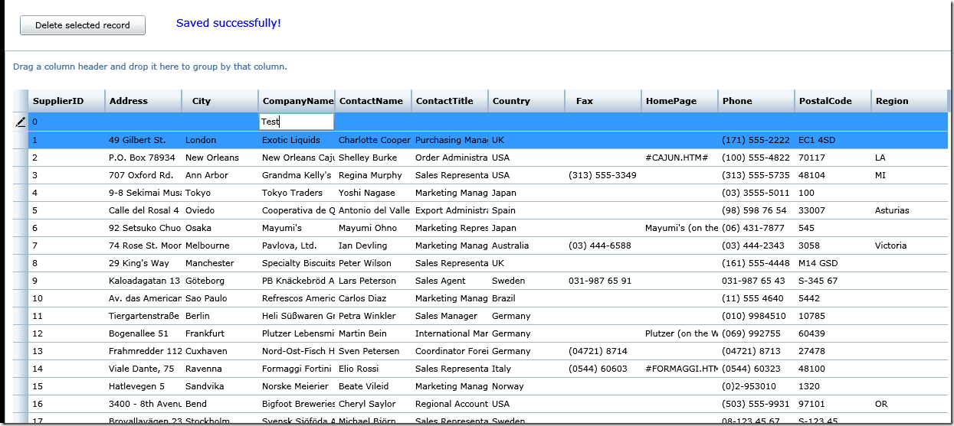Sort by the Address column header

point(143,101)
